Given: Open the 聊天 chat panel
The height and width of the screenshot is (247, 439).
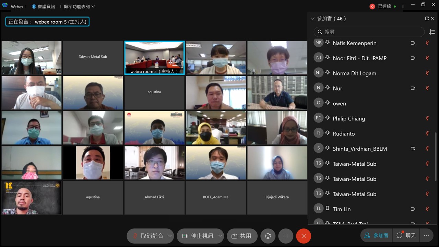Looking at the screenshot, I should [406, 235].
